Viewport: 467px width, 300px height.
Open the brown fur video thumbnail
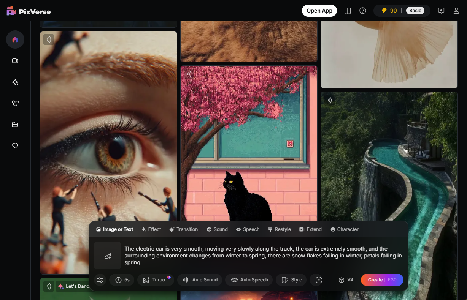click(249, 41)
